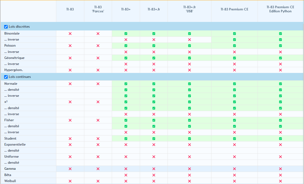304x184 pixels.
Task: Click the χ² row label
Action: tap(6, 102)
